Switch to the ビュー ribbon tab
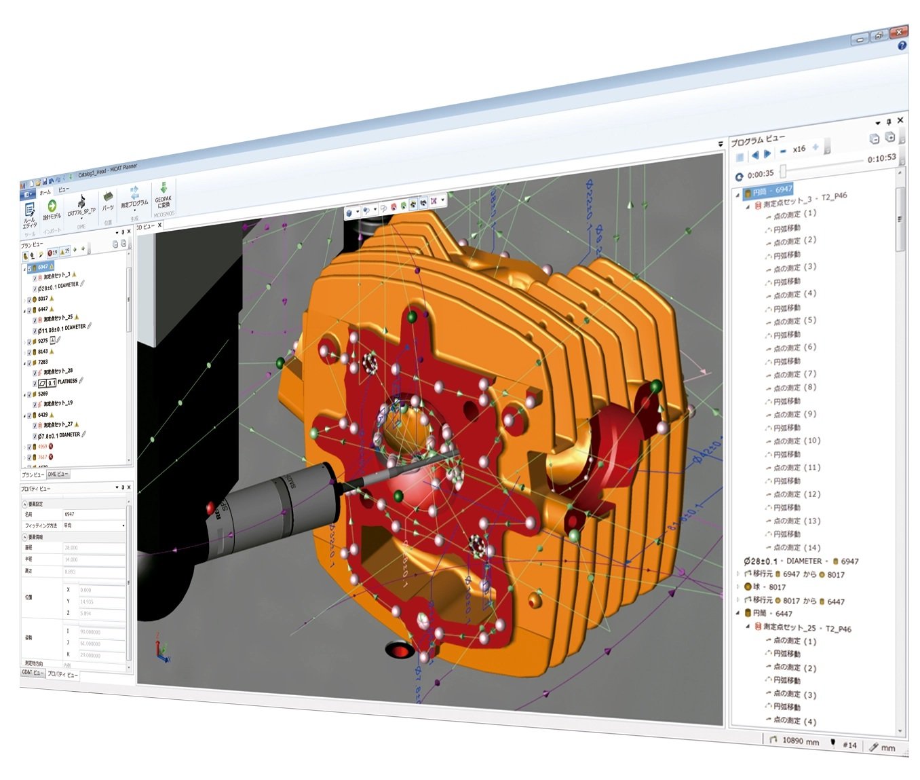This screenshot has height=780, width=920. pyautogui.click(x=63, y=189)
